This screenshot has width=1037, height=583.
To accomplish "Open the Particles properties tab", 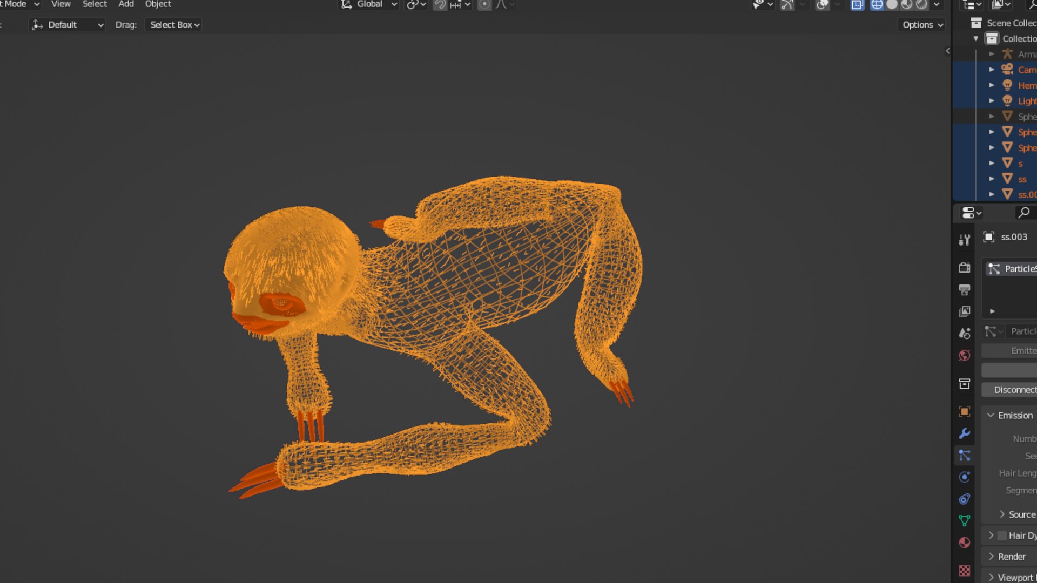I will click(964, 455).
